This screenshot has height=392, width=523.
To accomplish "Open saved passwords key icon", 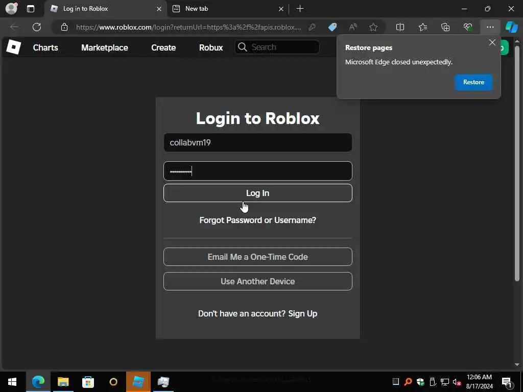I will point(312,27).
